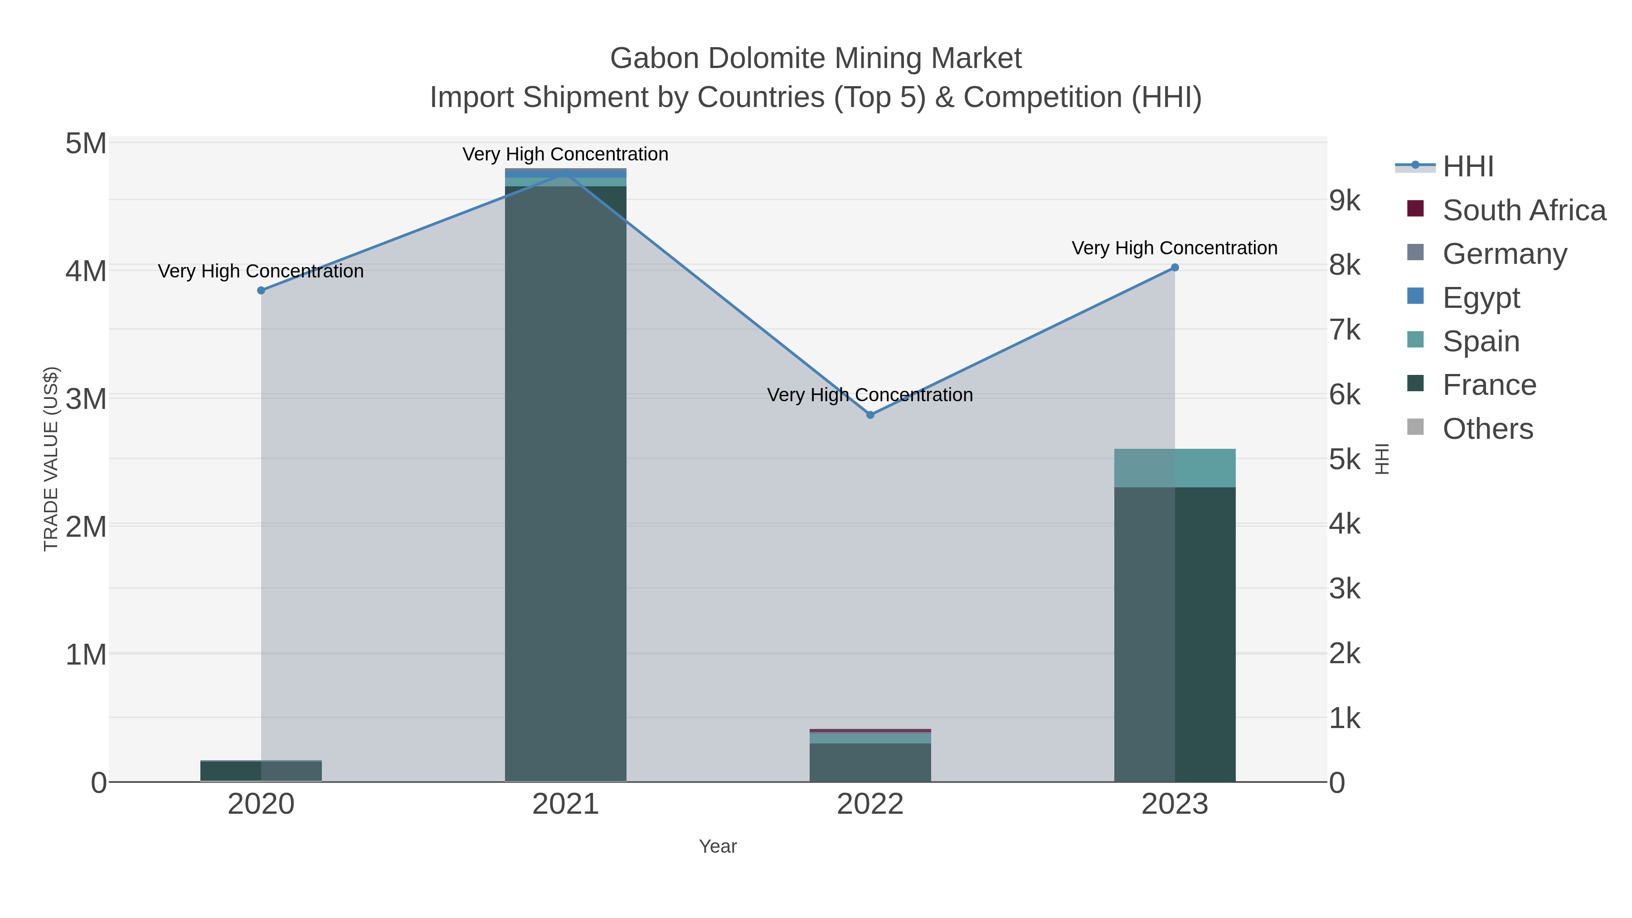Click the HHI line marker icon in legend
Viewport: 1632px width, 918px height.
click(1415, 165)
